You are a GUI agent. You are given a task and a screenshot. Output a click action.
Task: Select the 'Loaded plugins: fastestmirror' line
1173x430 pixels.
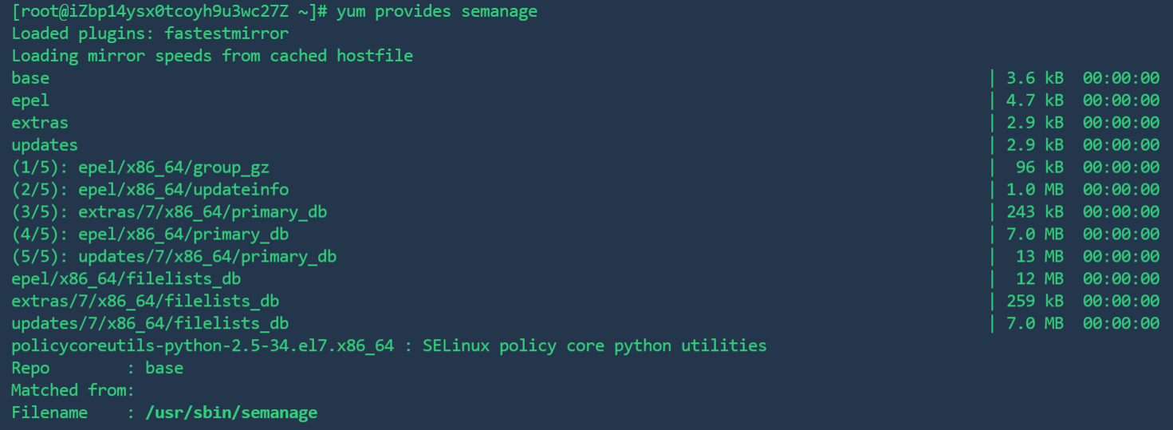tap(150, 34)
